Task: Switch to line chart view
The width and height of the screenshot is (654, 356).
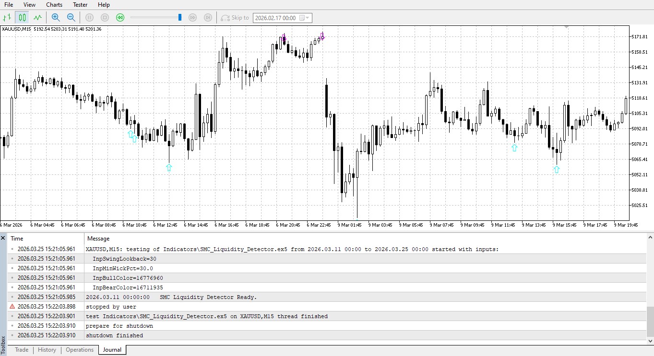Action: 37,17
